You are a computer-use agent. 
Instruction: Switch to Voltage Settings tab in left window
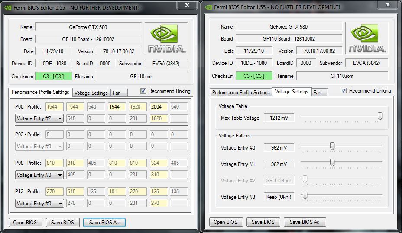[91, 93]
